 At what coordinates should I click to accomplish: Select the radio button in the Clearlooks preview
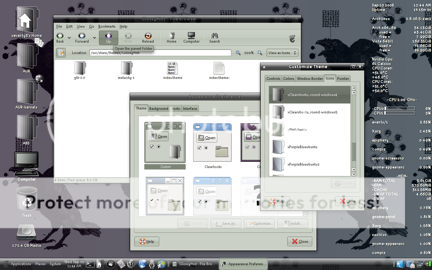(x=206, y=148)
